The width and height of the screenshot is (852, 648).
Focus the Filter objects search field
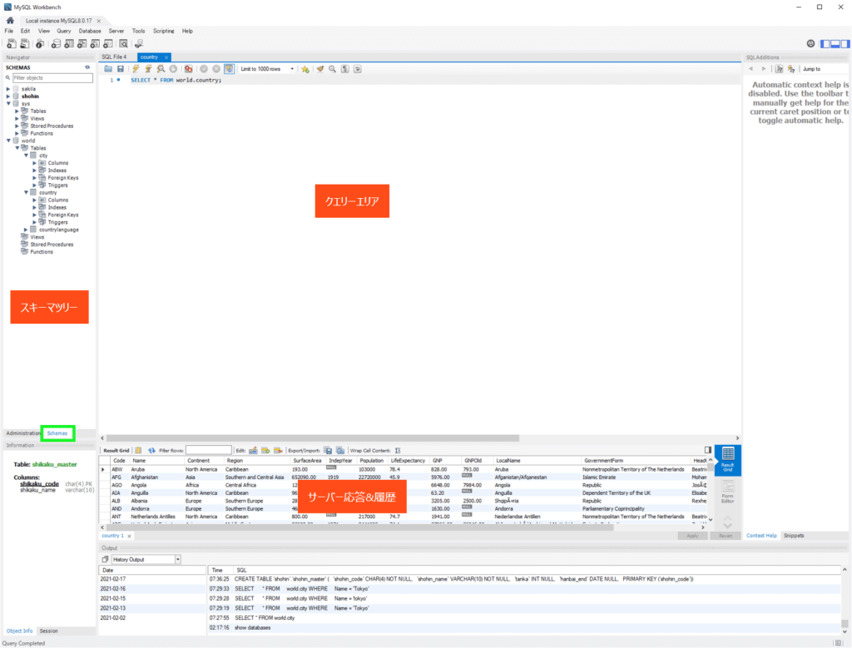(52, 77)
